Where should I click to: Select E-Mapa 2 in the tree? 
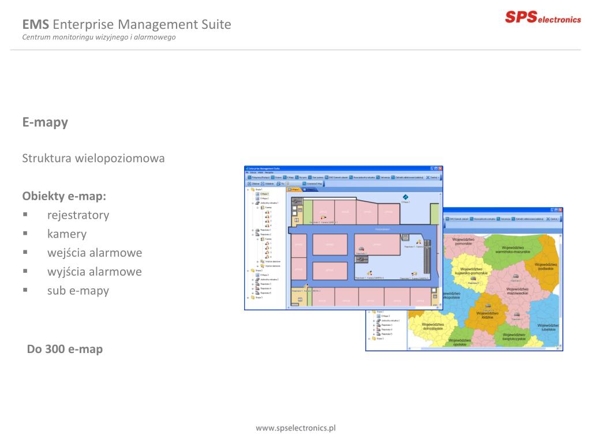pyautogui.click(x=263, y=198)
